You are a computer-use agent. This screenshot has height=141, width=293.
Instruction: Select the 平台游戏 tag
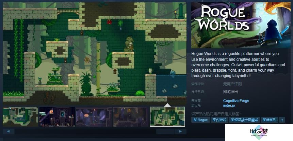(219, 120)
